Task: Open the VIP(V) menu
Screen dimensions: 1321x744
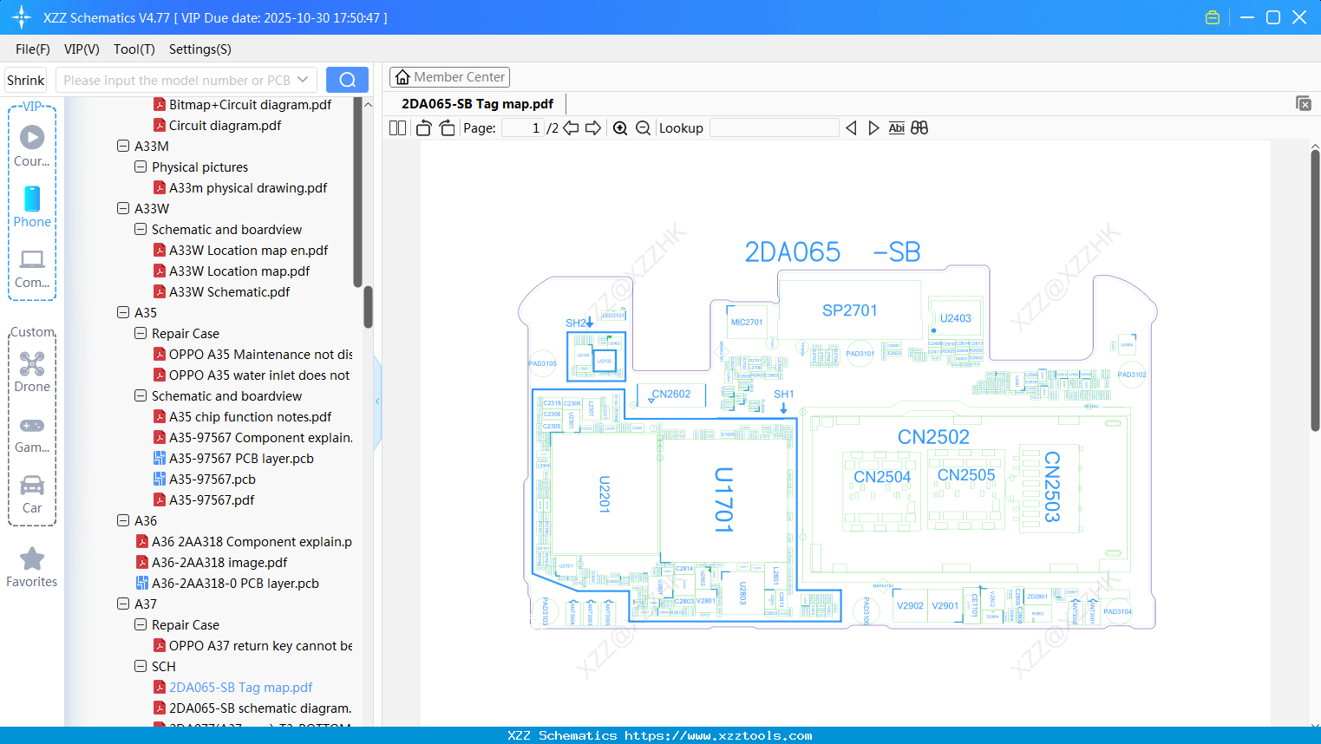Action: pos(82,49)
